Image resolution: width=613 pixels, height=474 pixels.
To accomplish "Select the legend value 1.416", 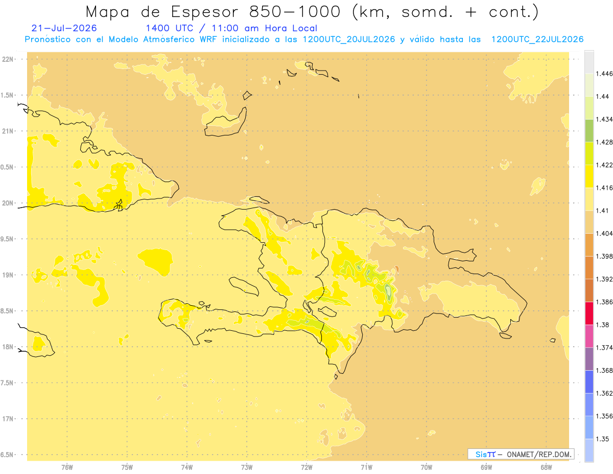I will pyautogui.click(x=605, y=188).
